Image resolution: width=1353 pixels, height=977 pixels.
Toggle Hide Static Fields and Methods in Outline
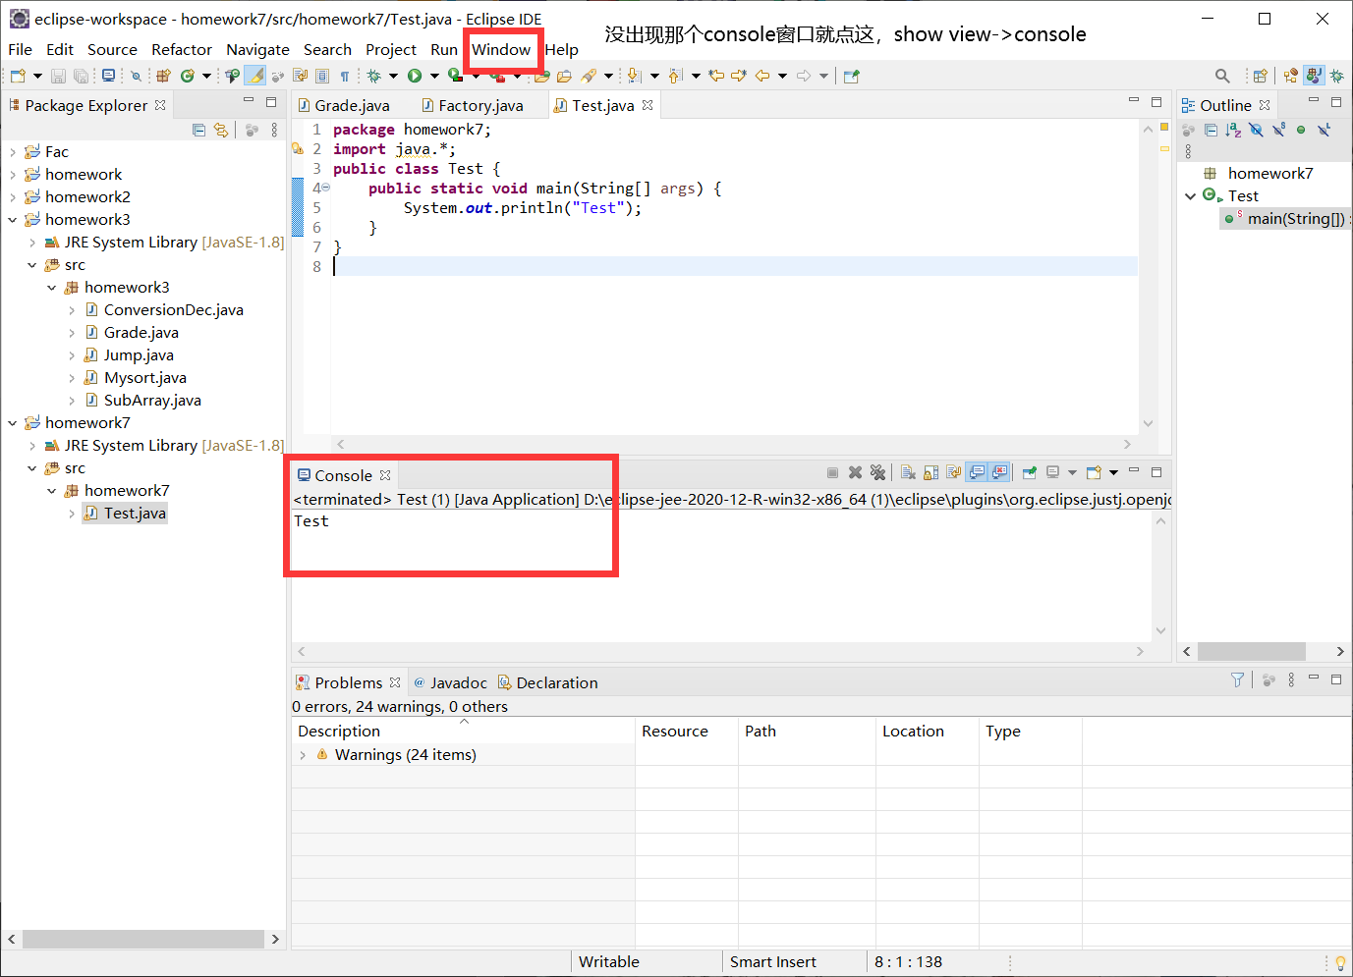[1278, 130]
